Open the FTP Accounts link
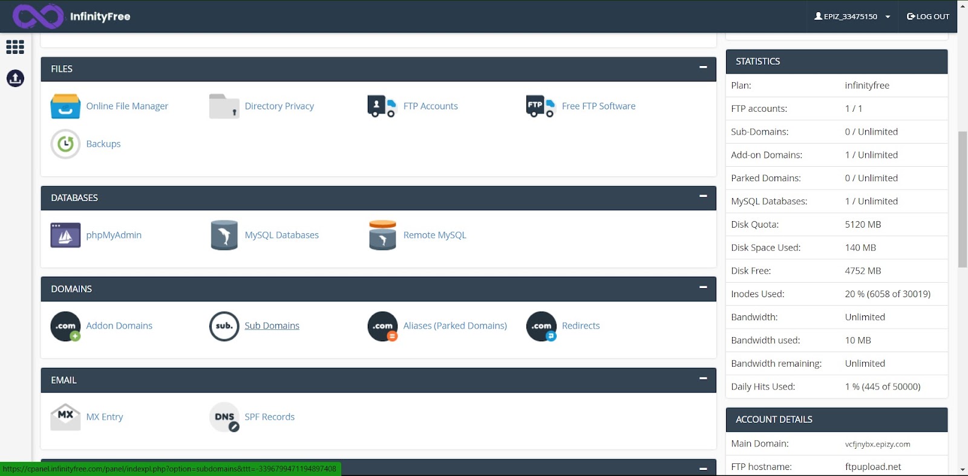 click(x=430, y=106)
